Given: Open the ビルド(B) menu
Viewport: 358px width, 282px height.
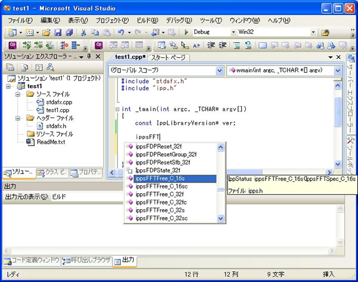Looking at the screenshot, I should 147,20.
